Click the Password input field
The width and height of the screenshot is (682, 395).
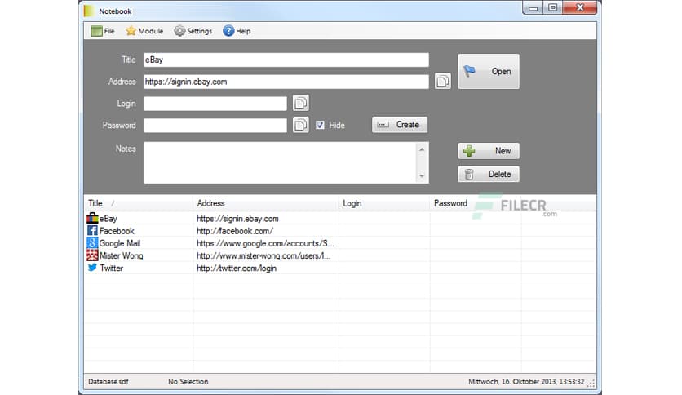tap(215, 126)
